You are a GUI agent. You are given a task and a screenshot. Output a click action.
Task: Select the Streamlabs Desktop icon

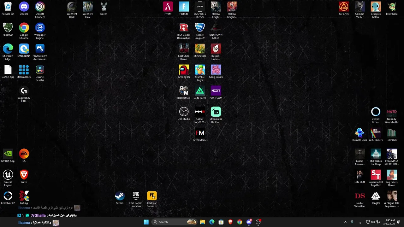(216, 115)
